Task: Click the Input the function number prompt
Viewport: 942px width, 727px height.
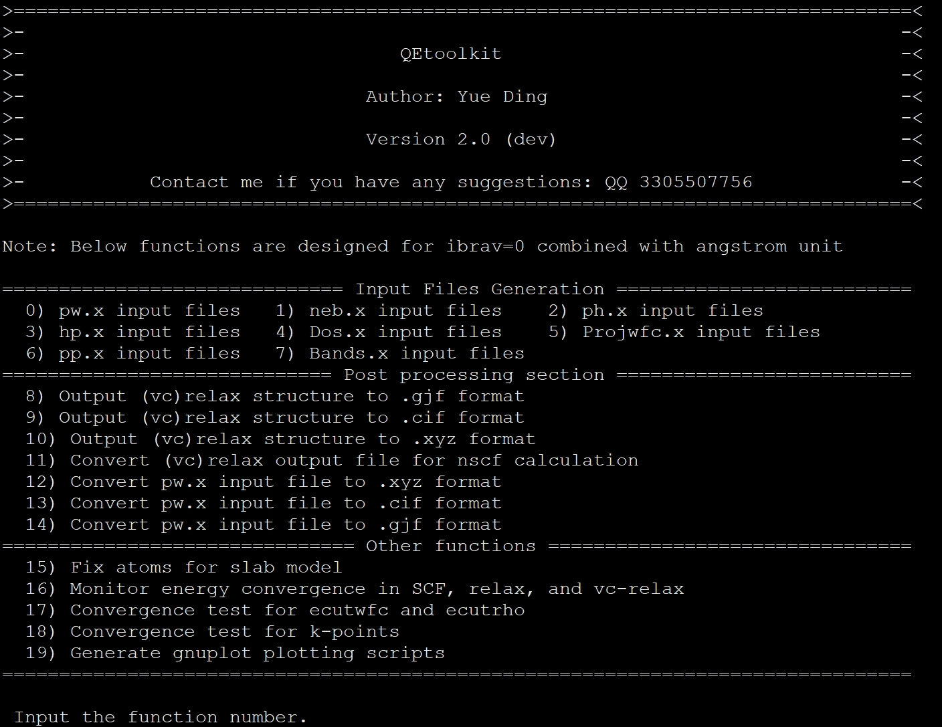Action: click(x=161, y=718)
